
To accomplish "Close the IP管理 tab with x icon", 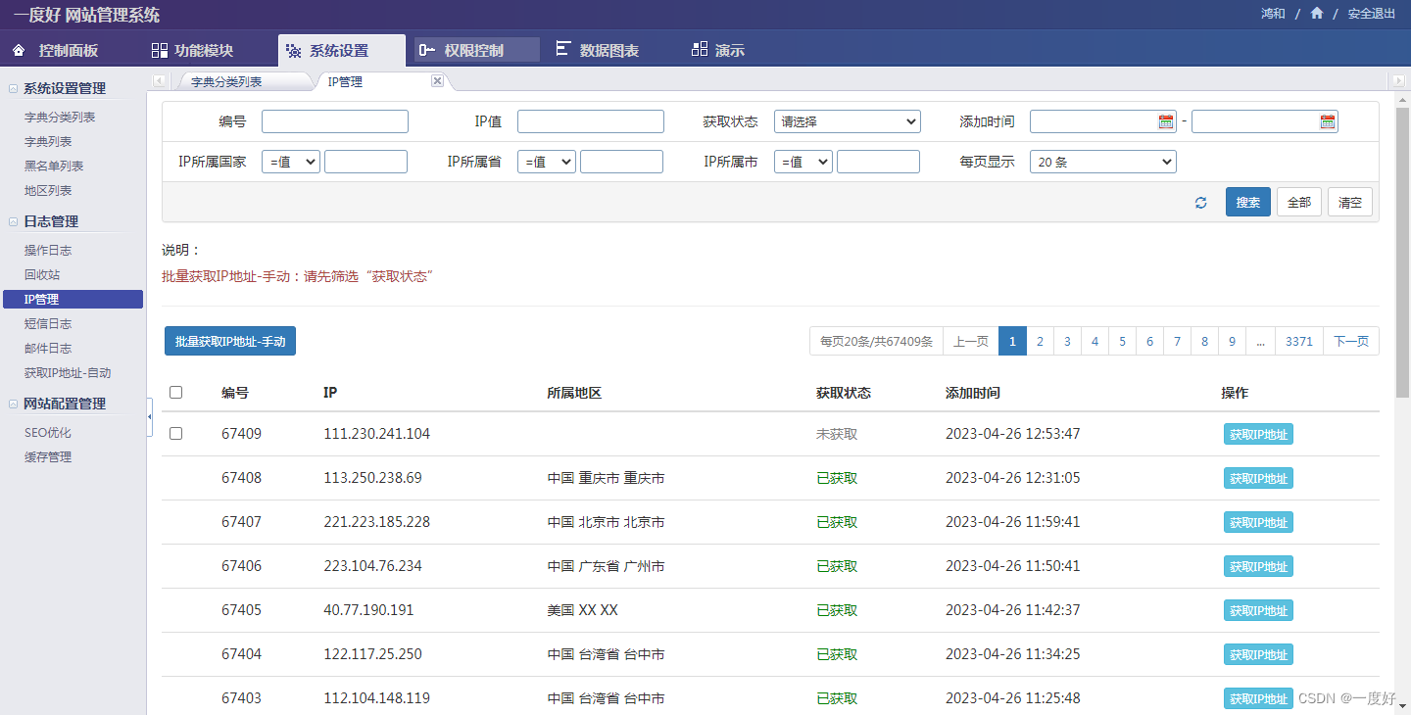I will (438, 81).
